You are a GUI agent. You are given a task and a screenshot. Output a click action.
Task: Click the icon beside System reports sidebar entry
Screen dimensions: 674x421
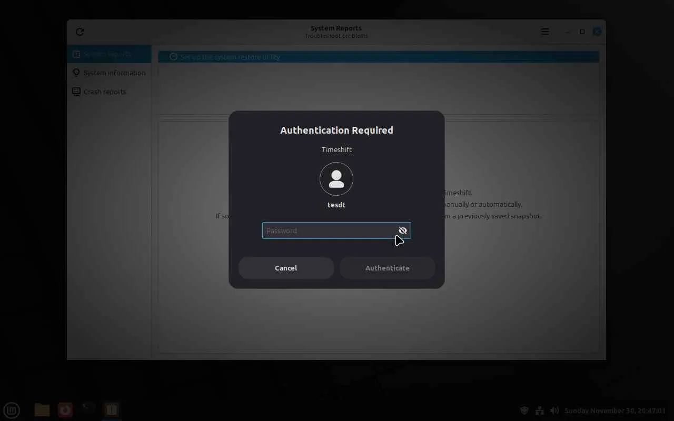click(x=76, y=54)
